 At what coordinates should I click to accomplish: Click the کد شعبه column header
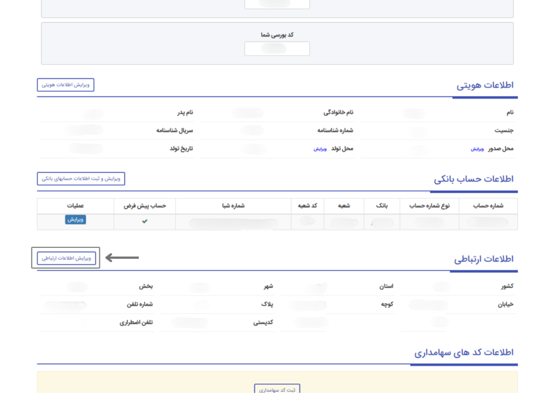[x=307, y=206]
